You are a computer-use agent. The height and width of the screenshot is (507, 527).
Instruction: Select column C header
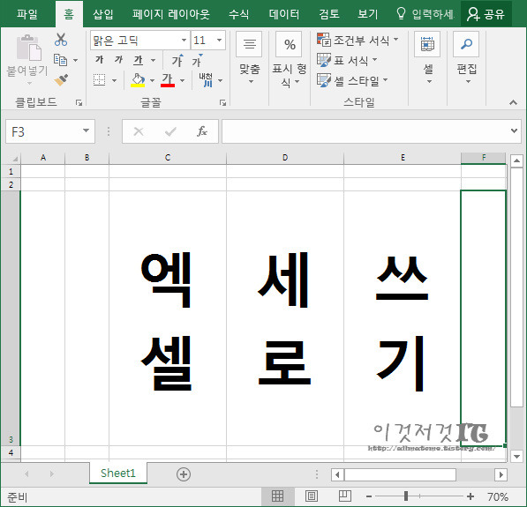click(168, 158)
